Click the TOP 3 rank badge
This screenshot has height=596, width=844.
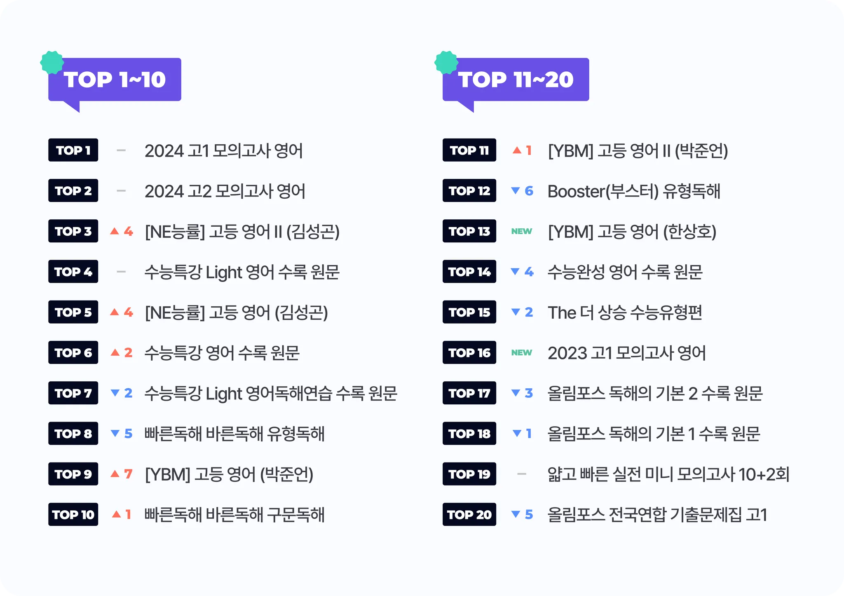coord(73,231)
